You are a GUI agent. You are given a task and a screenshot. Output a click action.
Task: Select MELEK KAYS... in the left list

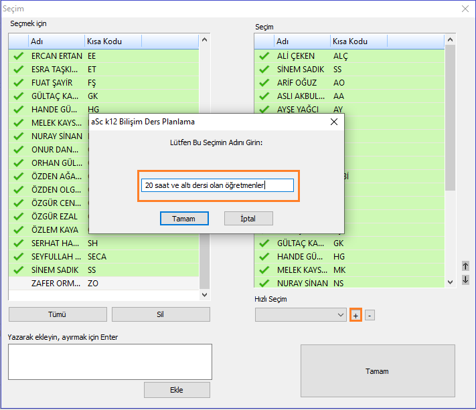(x=49, y=123)
